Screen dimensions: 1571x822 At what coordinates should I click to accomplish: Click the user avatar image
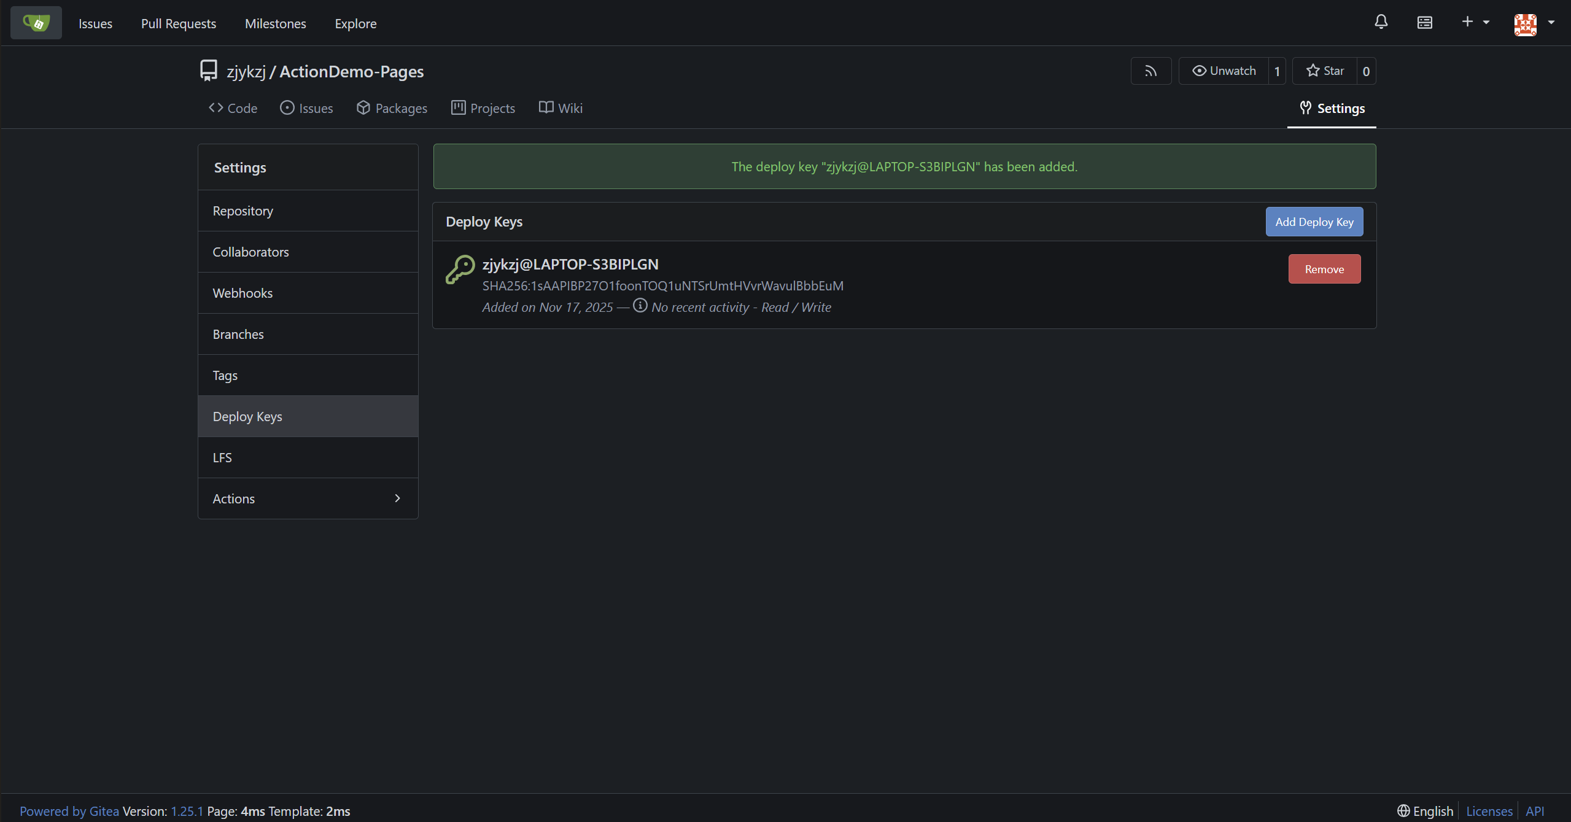point(1525,23)
